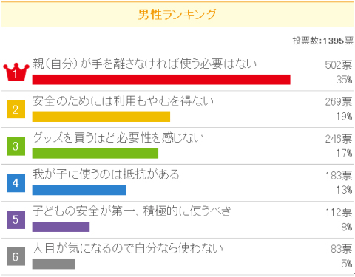Click the green rank 3 badge
Image resolution: width=355 pixels, height=277 pixels.
coord(16,146)
